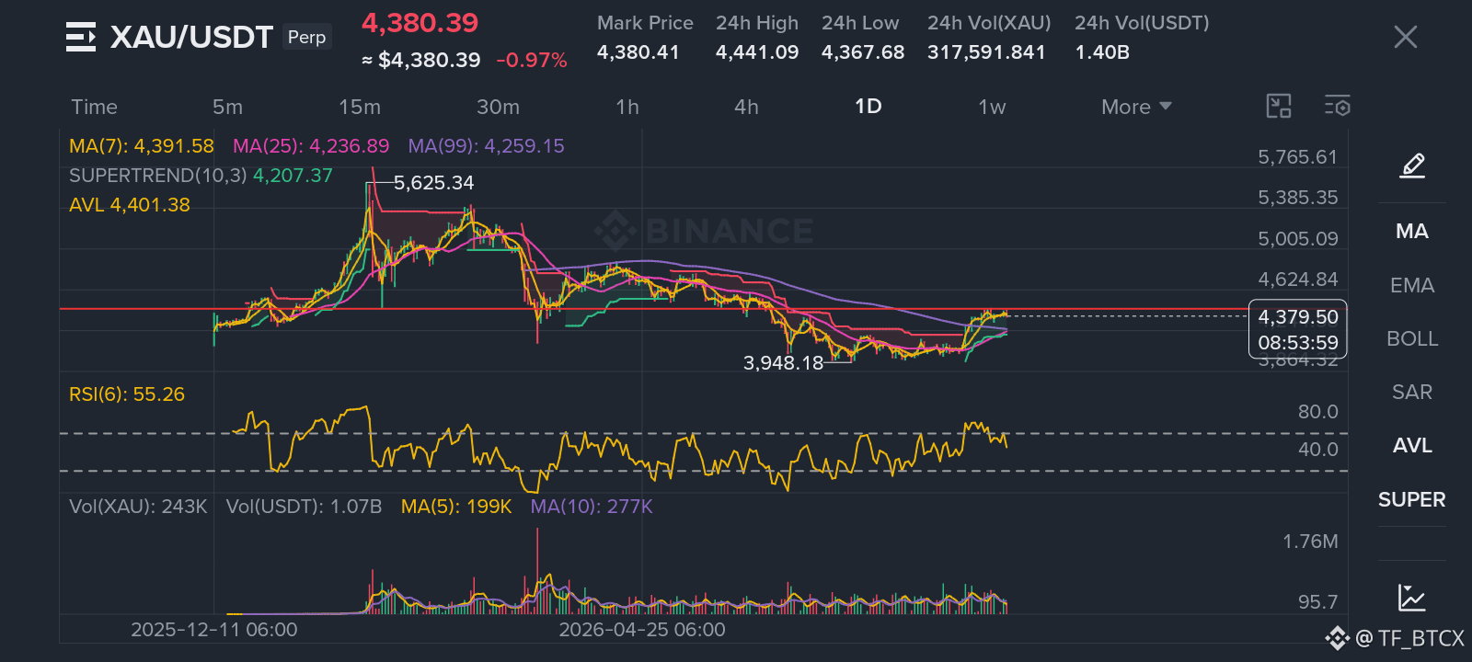1472x662 pixels.
Task: Click the 3,948.18 chart low marker
Action: pyautogui.click(x=783, y=363)
